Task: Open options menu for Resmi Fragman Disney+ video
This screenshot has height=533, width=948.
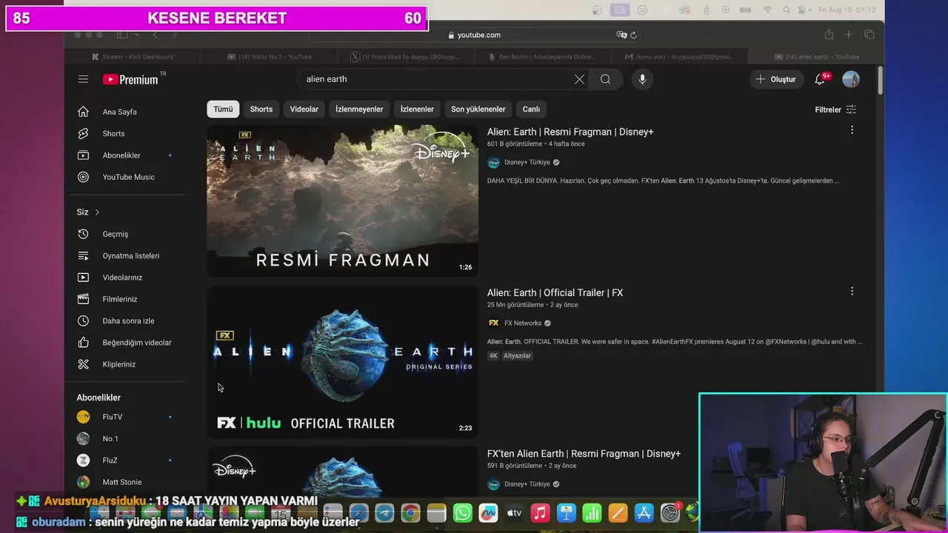Action: click(852, 130)
